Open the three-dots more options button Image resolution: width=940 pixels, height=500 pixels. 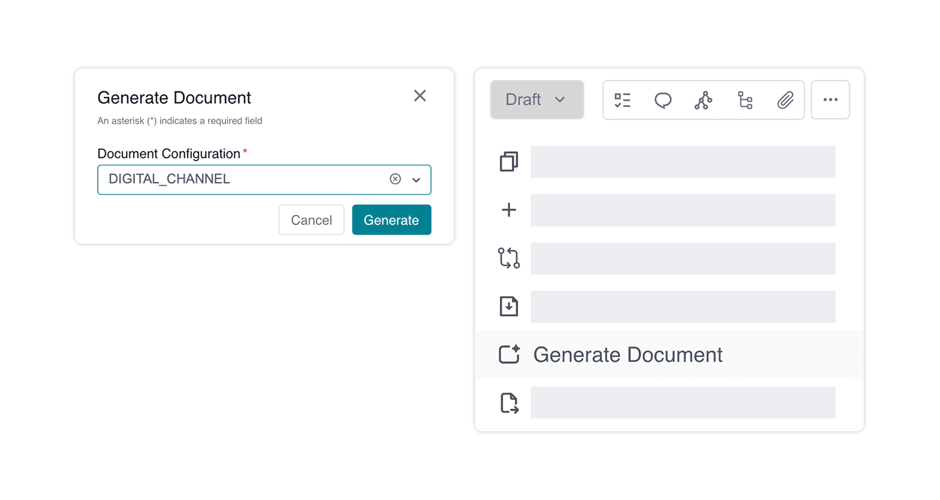(x=830, y=99)
